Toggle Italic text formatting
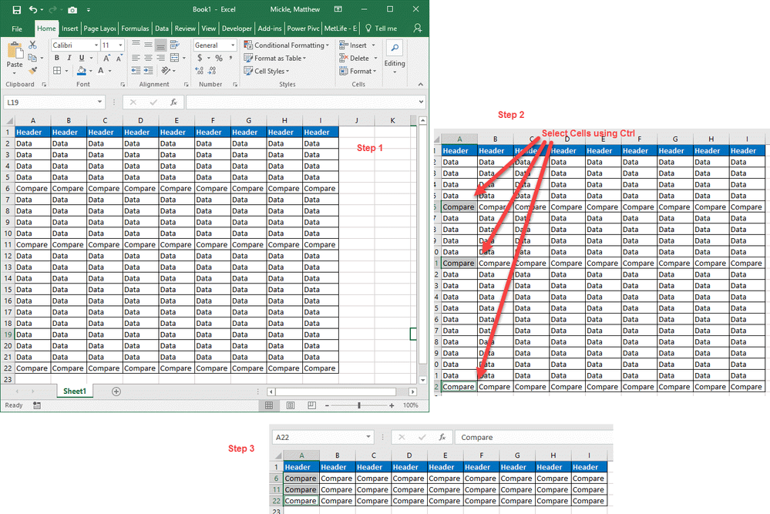Image resolution: width=770 pixels, height=514 pixels. tap(69, 59)
